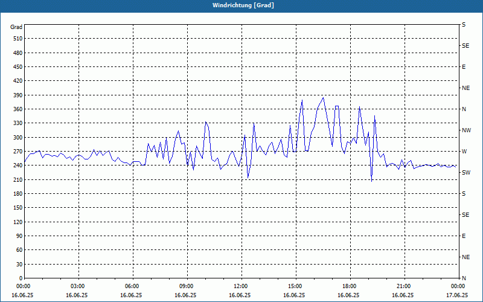Image resolution: width=483 pixels, height=302 pixels.
Task: Select the 18:00 time label
Action: coord(350,286)
